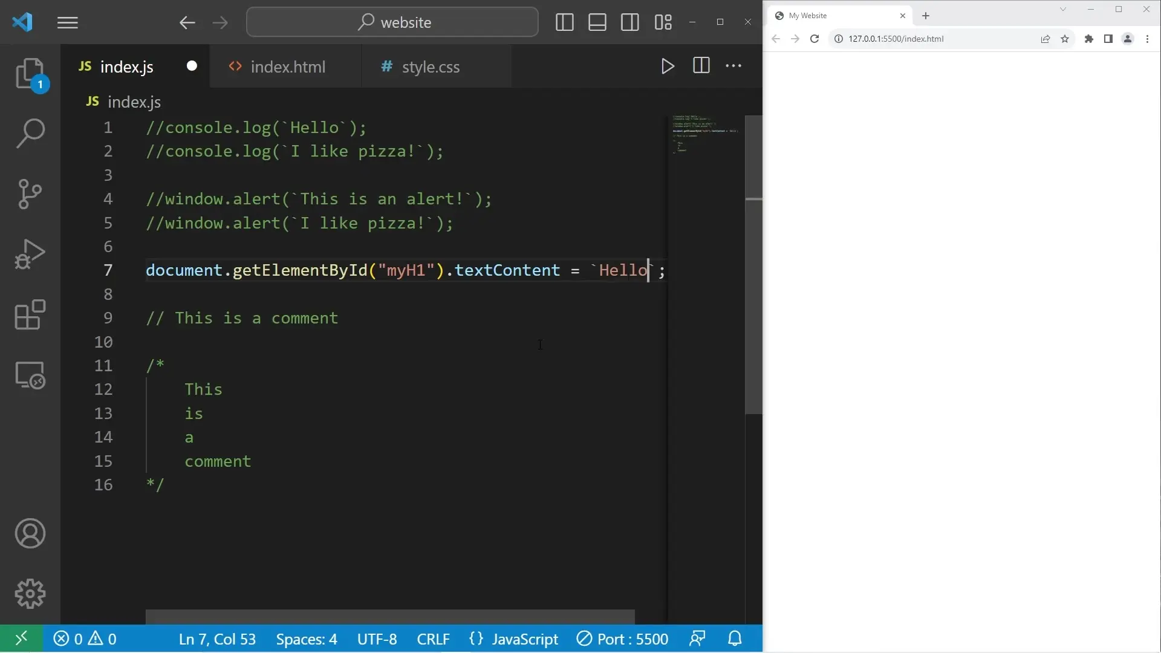Click the unsaved dot on index.js tab

point(192,66)
